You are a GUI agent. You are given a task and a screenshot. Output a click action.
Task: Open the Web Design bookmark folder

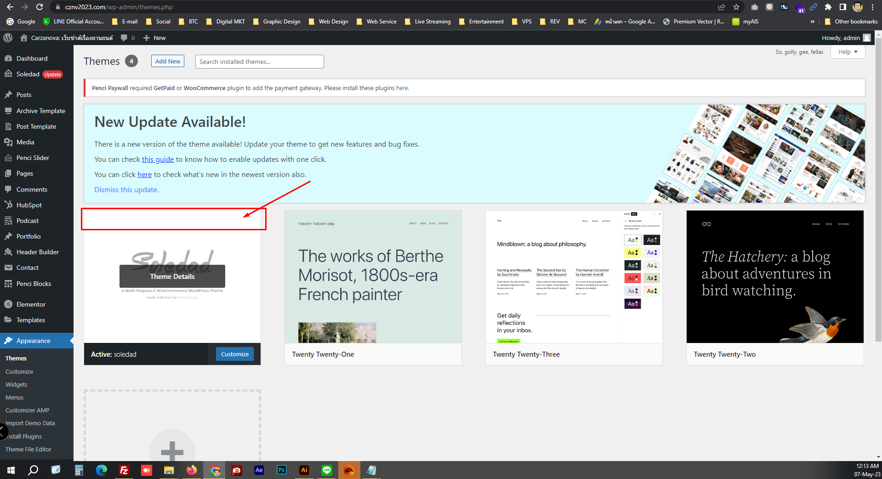pos(329,22)
